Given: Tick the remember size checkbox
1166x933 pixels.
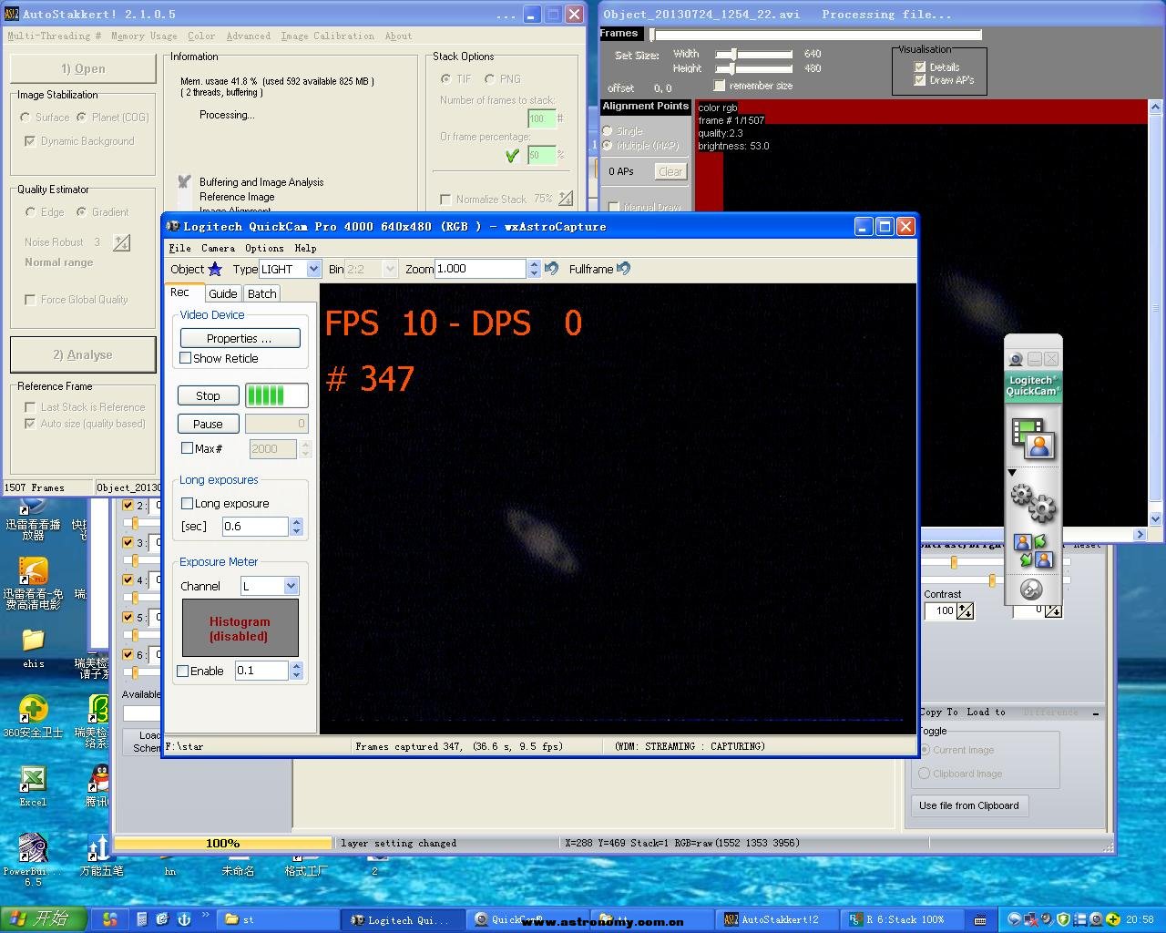Looking at the screenshot, I should (720, 86).
